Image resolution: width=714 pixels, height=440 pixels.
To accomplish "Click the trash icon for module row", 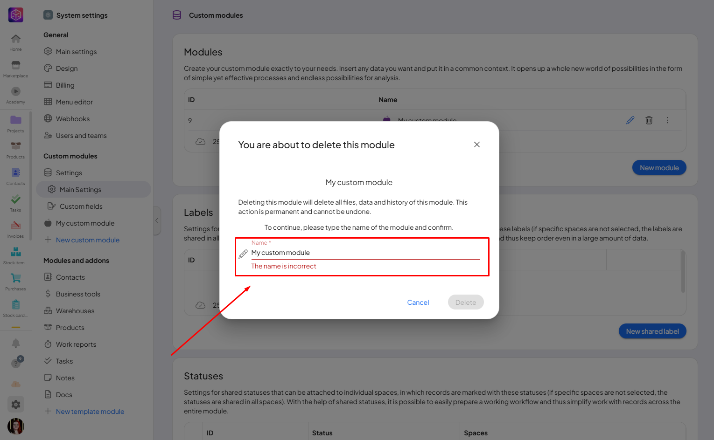I will [649, 120].
